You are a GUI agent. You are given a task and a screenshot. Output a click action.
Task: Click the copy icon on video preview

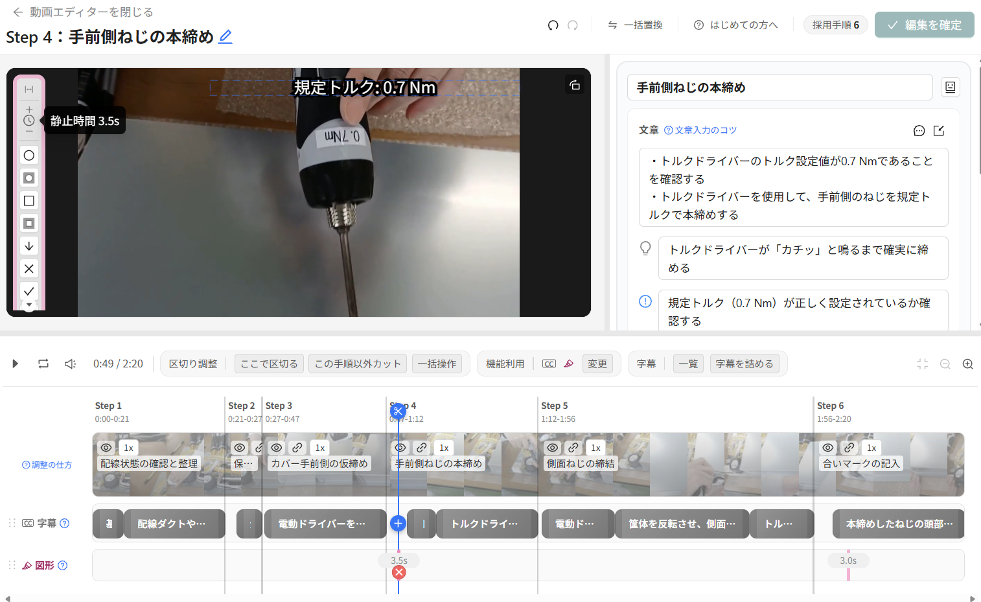[x=575, y=85]
